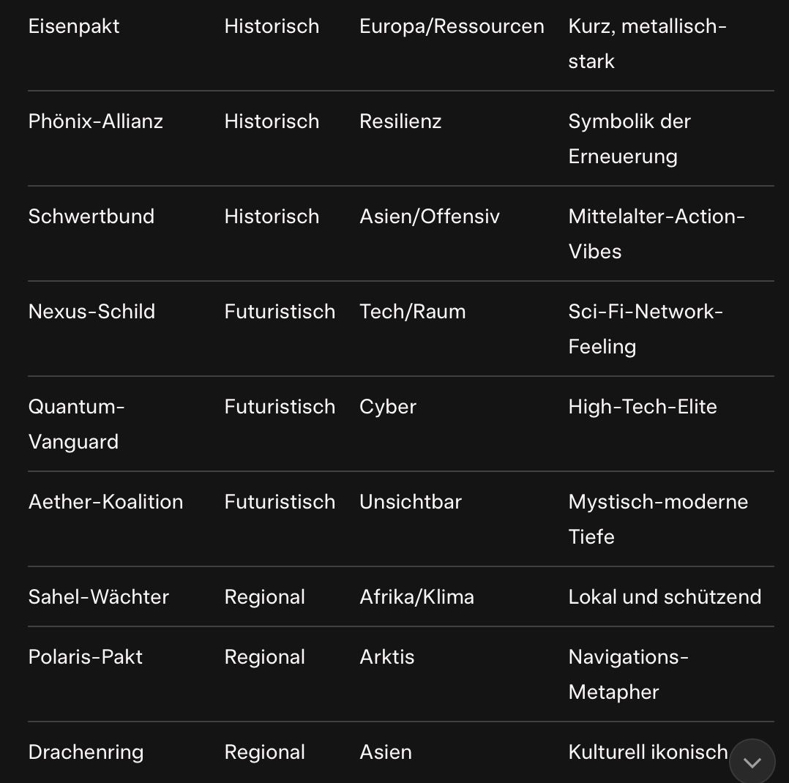Click the Nexus-Schild name cell
This screenshot has width=789, height=783.
click(x=92, y=312)
